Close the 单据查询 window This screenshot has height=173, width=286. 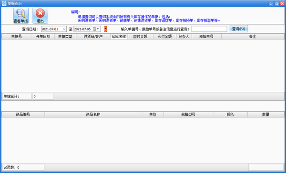(x=282, y=4)
